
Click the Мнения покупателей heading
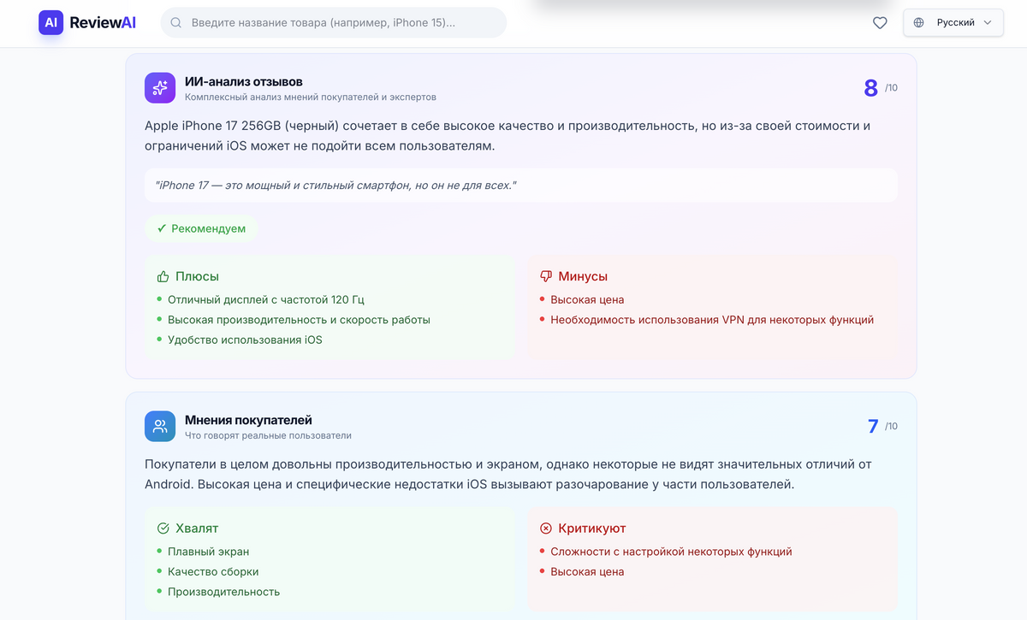click(x=248, y=420)
